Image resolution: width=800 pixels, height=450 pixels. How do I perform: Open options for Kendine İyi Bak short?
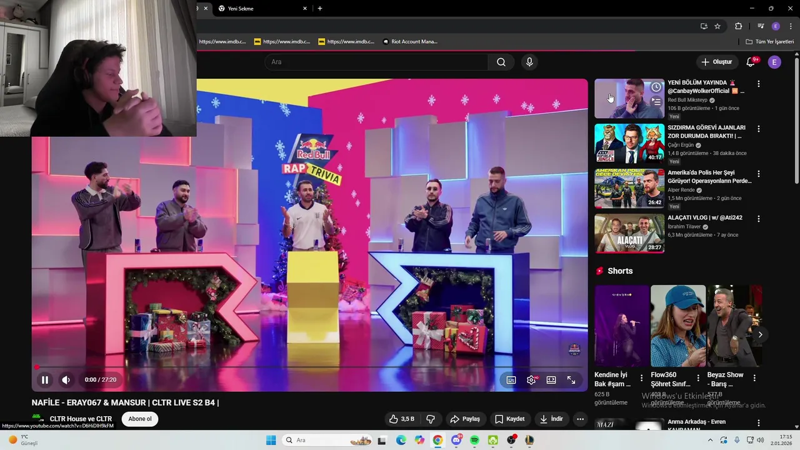coord(641,378)
